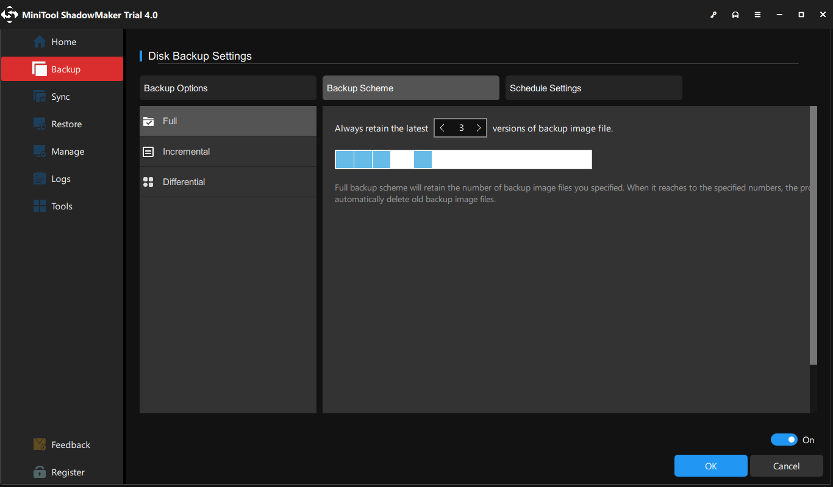833x487 pixels.
Task: Click the 'Disk Backup Settings' heading text
Action: 200,56
